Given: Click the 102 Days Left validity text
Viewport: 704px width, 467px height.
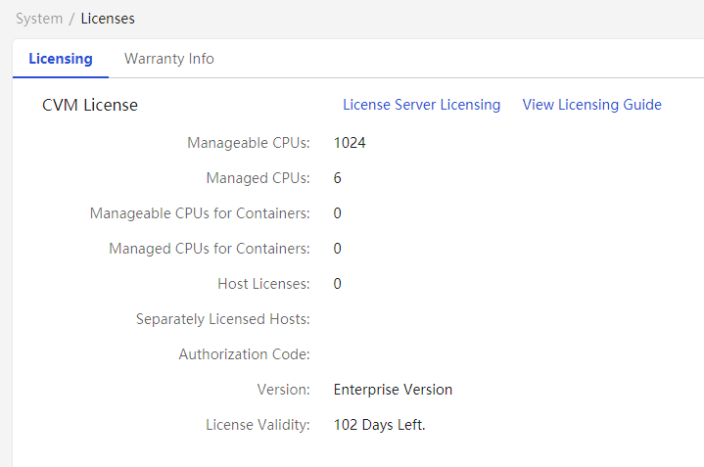Looking at the screenshot, I should [379, 425].
